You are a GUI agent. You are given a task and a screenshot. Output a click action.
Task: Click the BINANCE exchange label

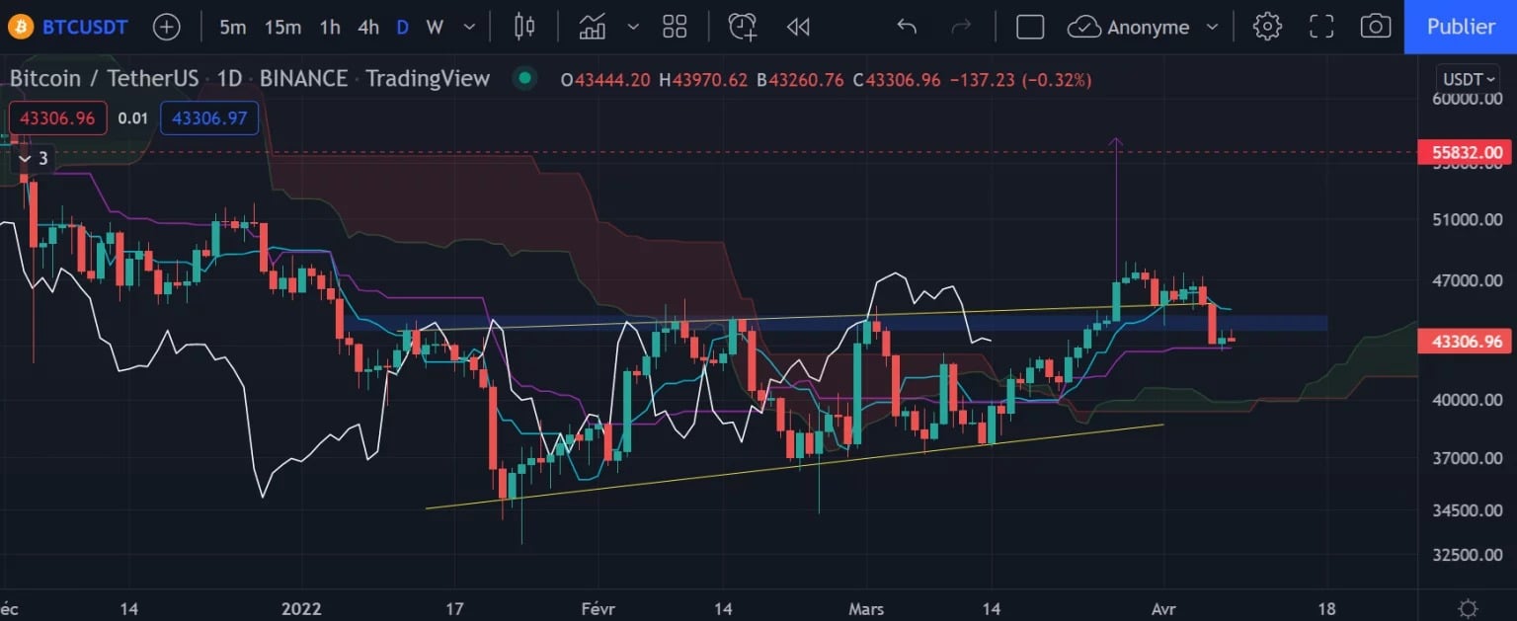(304, 79)
